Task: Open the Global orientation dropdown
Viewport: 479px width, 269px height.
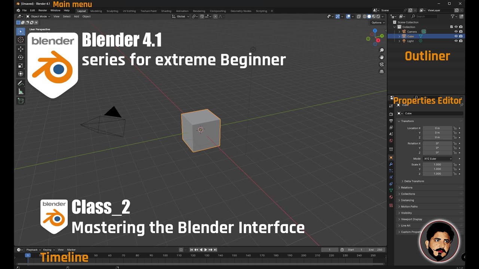Action: (x=181, y=16)
